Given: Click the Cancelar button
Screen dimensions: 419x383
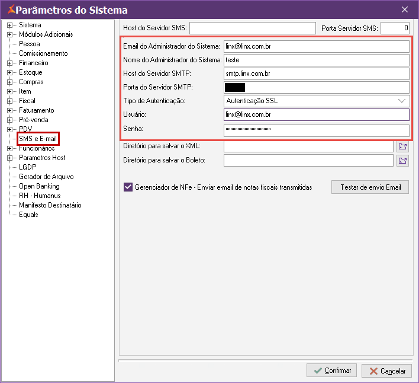Looking at the screenshot, I should 386,371.
